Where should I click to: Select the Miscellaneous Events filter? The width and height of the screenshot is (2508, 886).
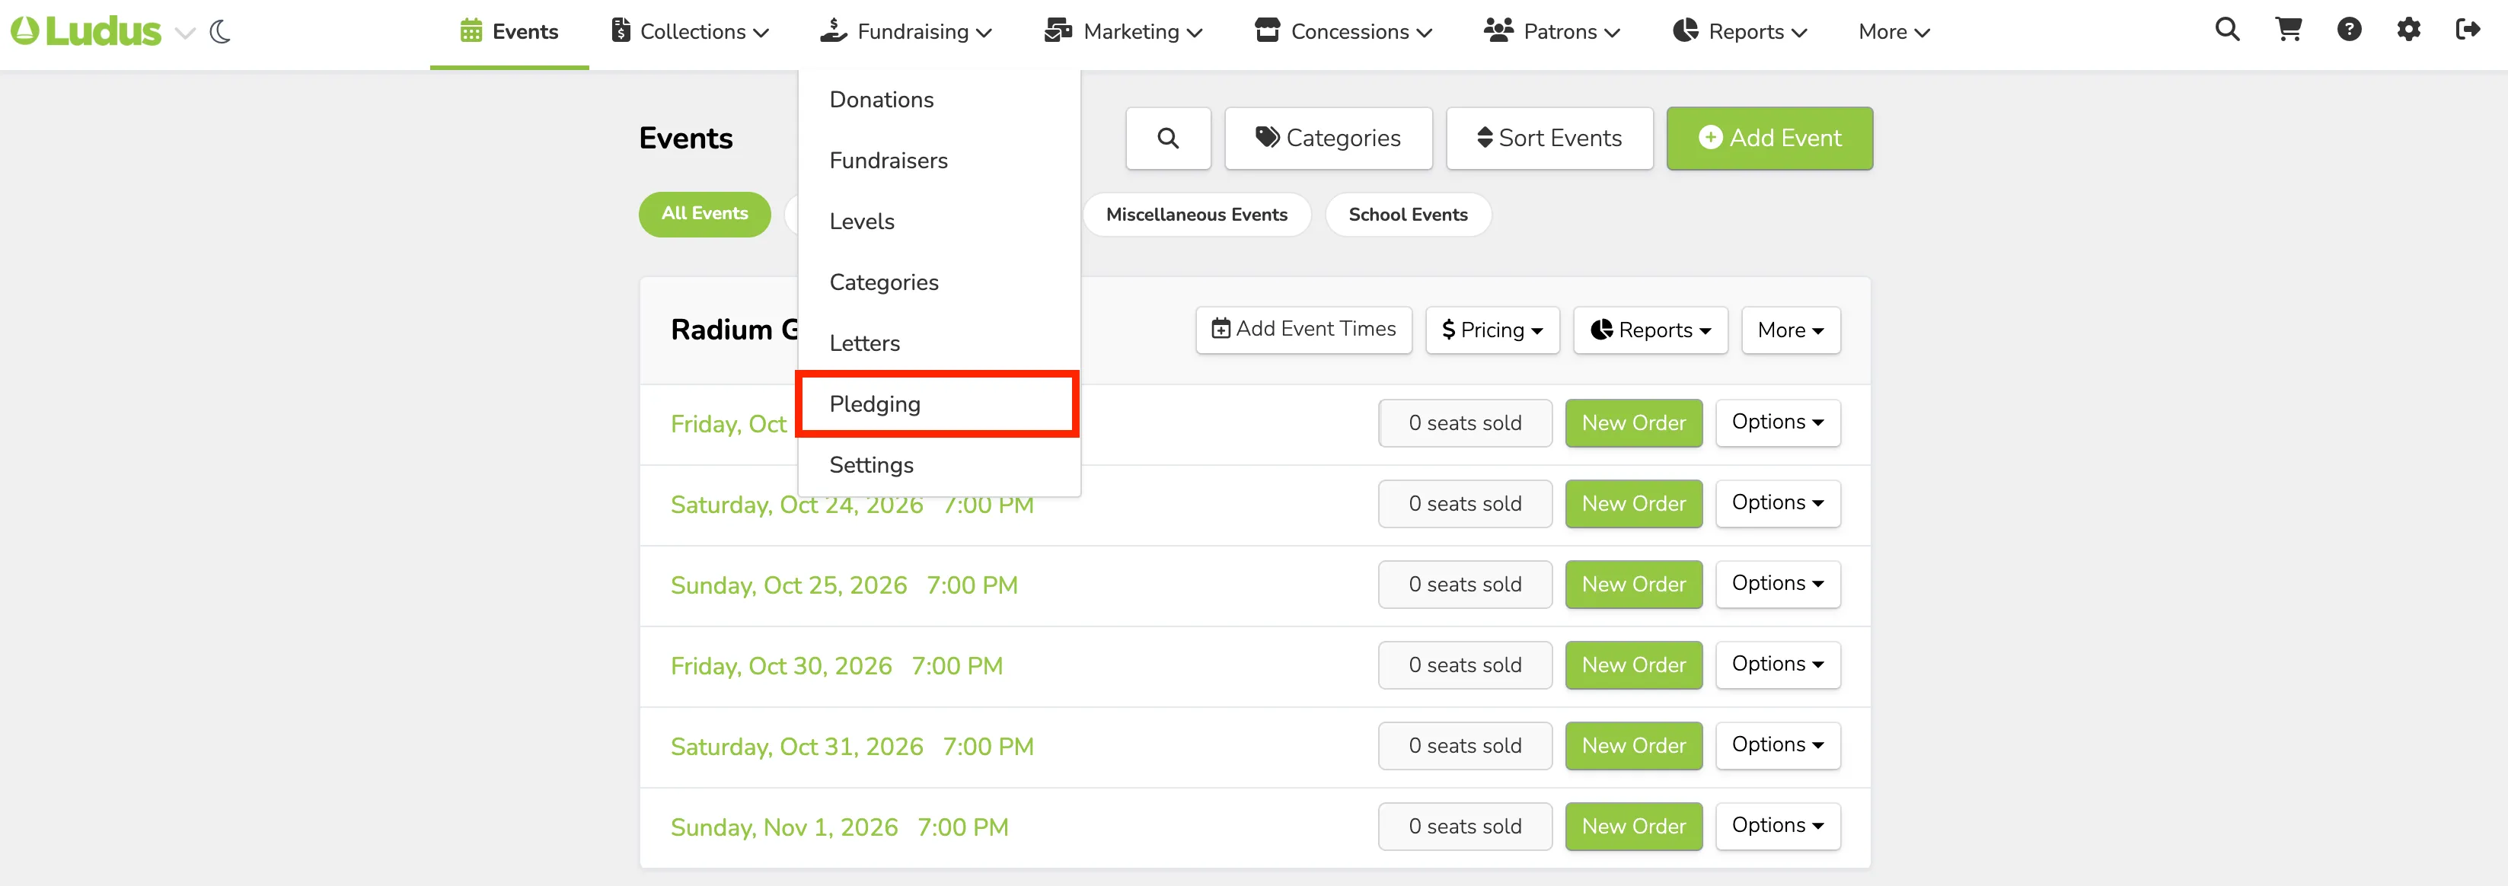click(1197, 214)
